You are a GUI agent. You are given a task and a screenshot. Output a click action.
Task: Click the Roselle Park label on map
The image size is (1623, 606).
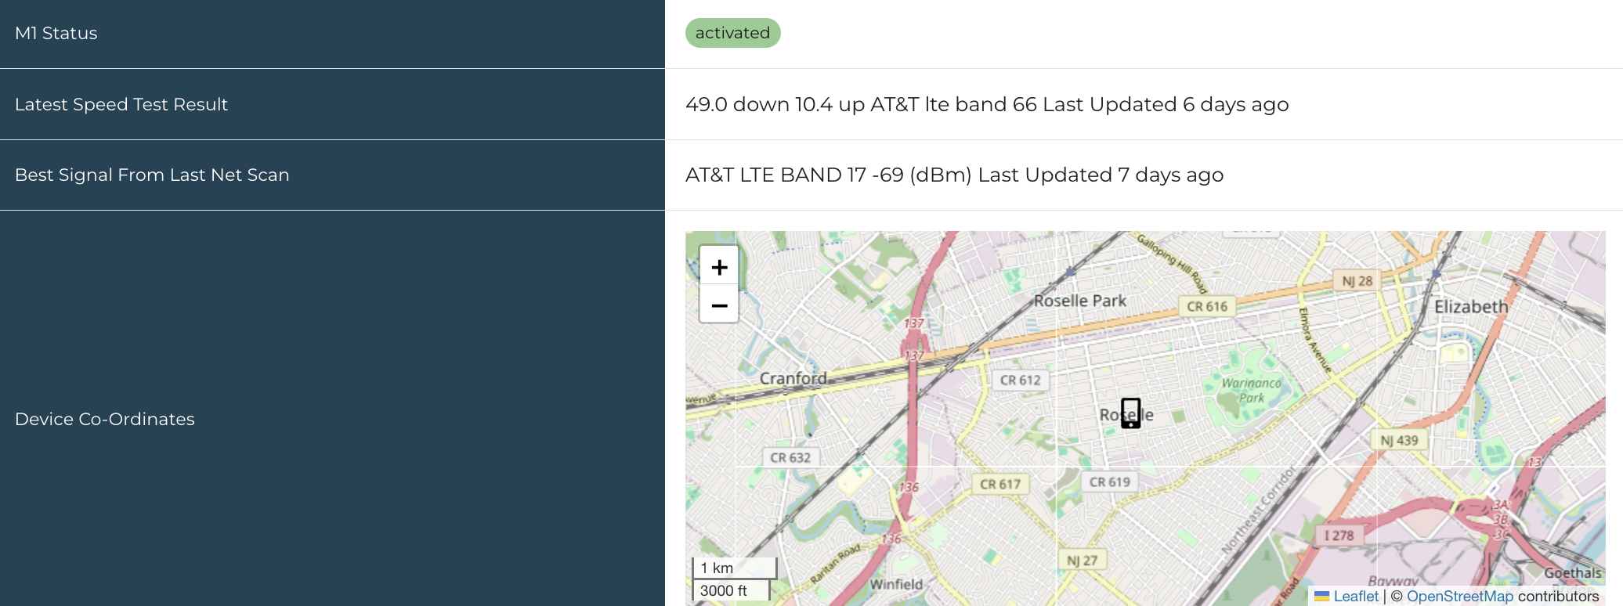pos(1079,301)
